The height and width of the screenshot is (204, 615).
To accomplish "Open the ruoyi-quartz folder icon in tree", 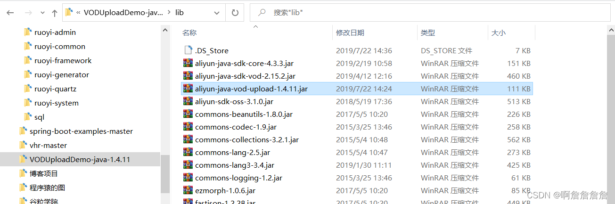I will point(27,89).
